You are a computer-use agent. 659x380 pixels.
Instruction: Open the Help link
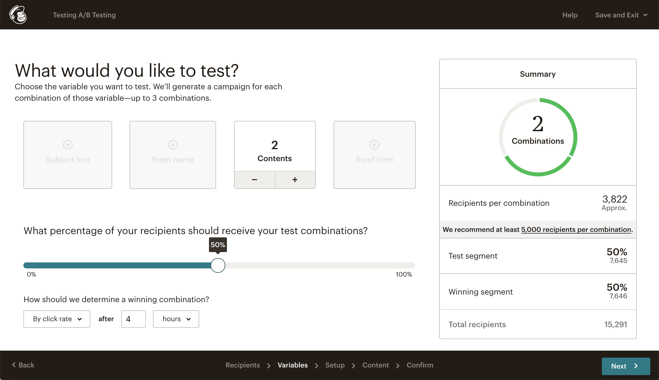point(570,15)
